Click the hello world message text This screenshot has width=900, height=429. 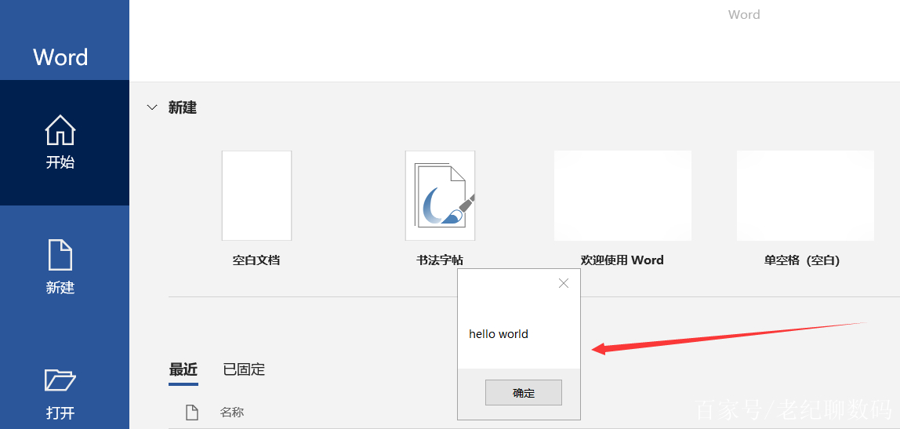499,333
